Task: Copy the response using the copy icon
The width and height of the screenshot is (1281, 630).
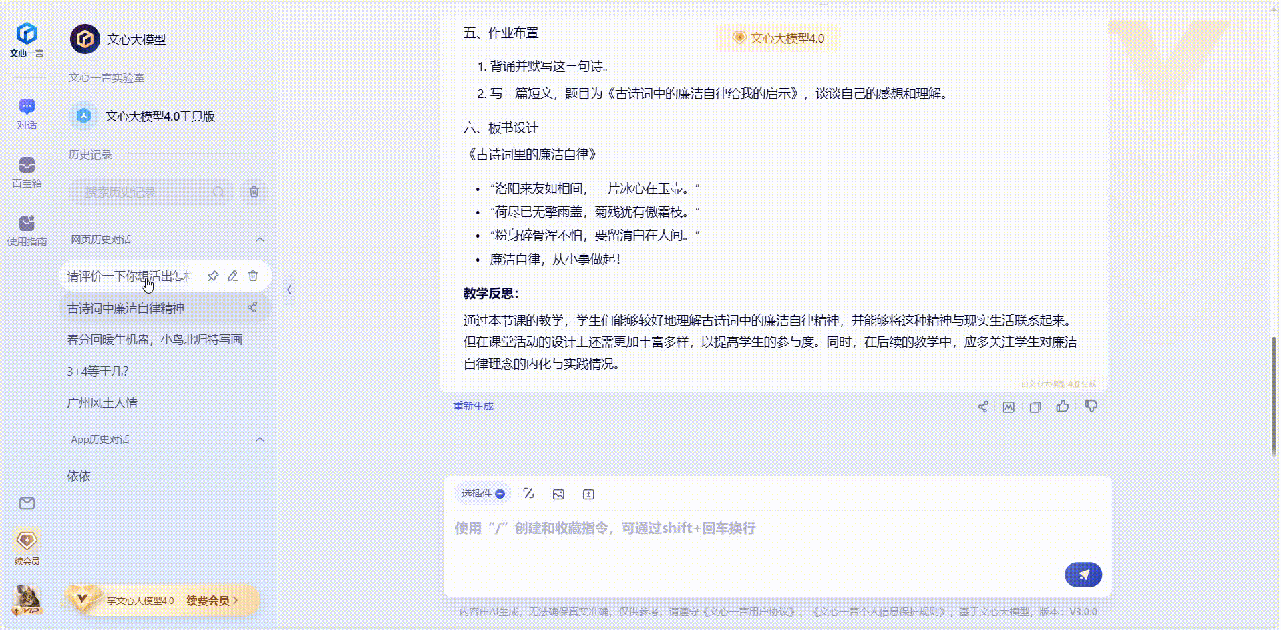Action: (x=1035, y=406)
